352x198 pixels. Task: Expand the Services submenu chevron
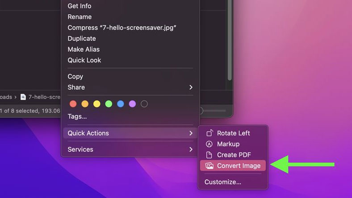(x=191, y=149)
